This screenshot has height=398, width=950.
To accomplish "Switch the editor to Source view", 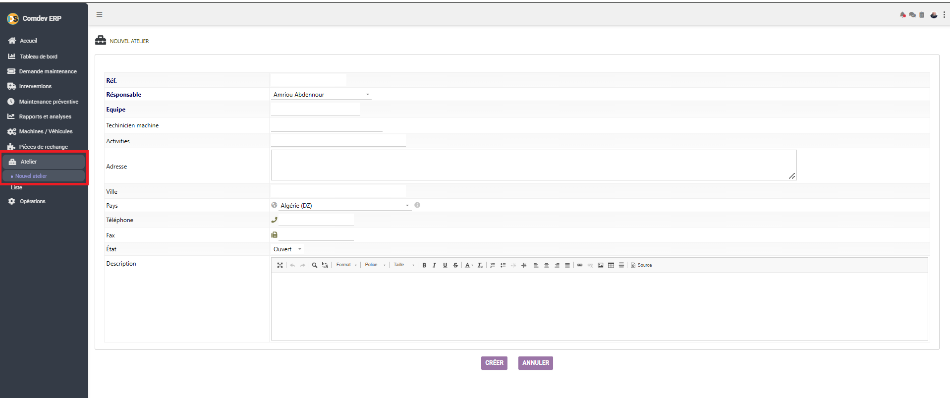I will [x=641, y=265].
